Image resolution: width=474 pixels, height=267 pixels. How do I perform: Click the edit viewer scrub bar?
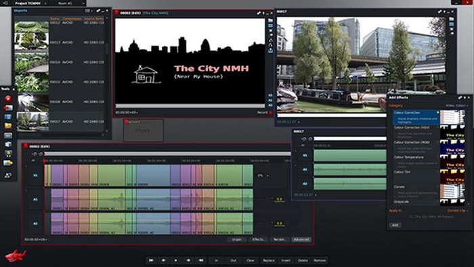point(190,106)
